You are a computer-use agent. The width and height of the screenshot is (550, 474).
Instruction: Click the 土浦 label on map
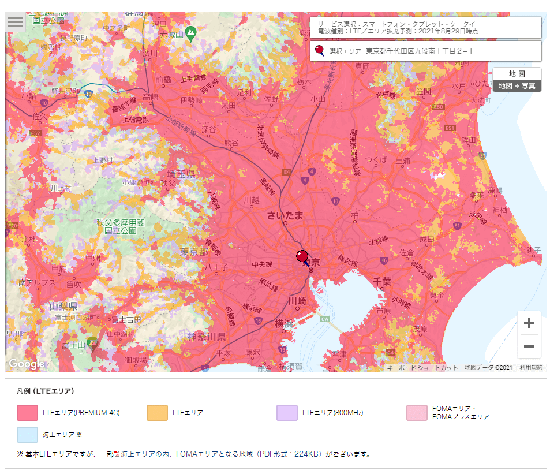403,161
